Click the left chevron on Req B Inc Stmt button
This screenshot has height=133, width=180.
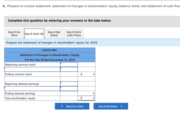62,106
